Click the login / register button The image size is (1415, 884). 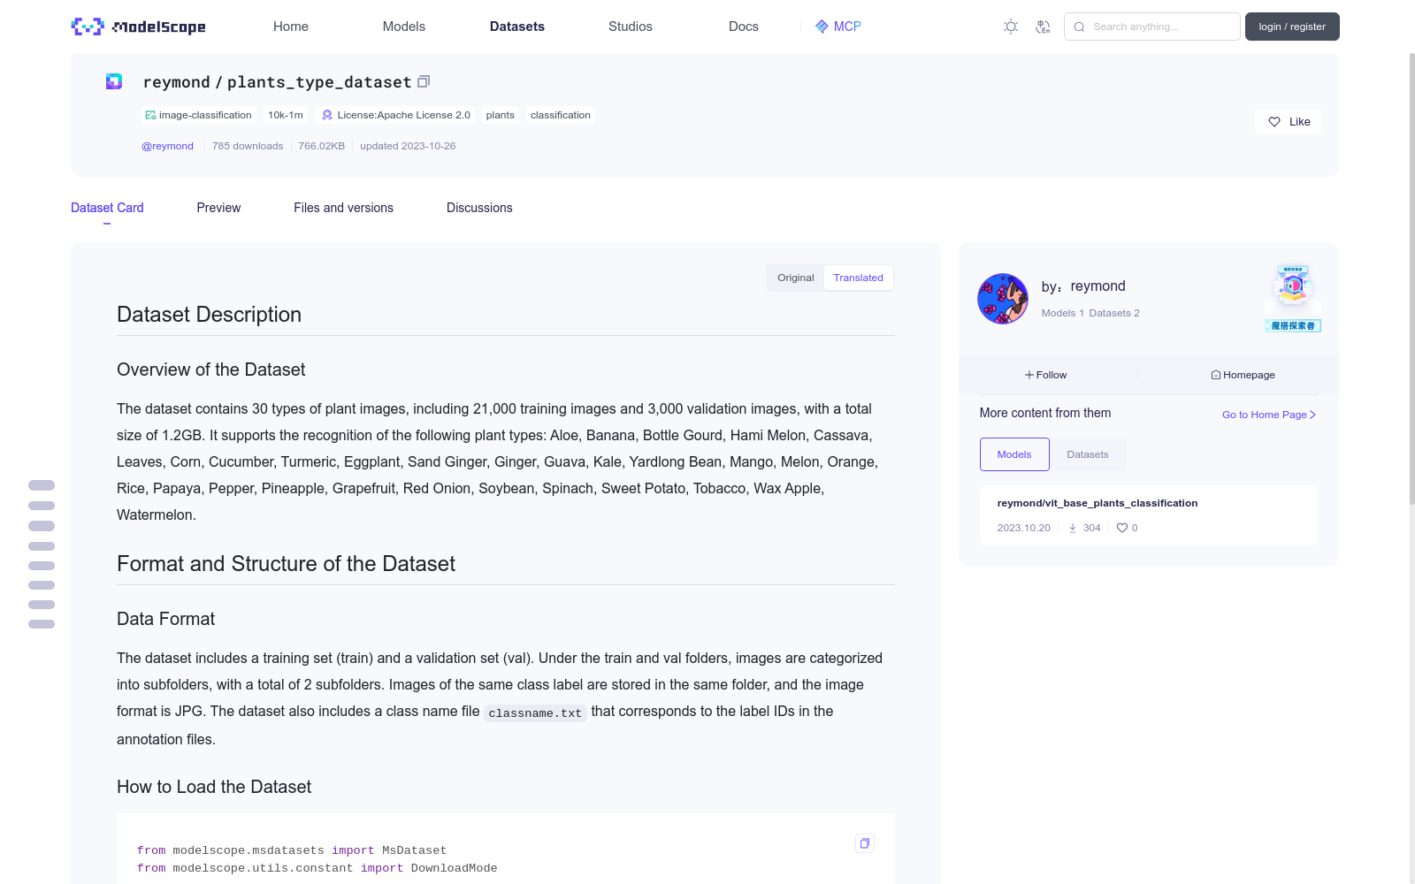point(1292,27)
